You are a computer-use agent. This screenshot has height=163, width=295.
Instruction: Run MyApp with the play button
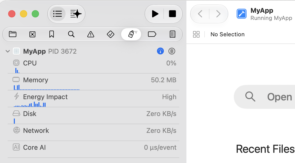pos(155,14)
